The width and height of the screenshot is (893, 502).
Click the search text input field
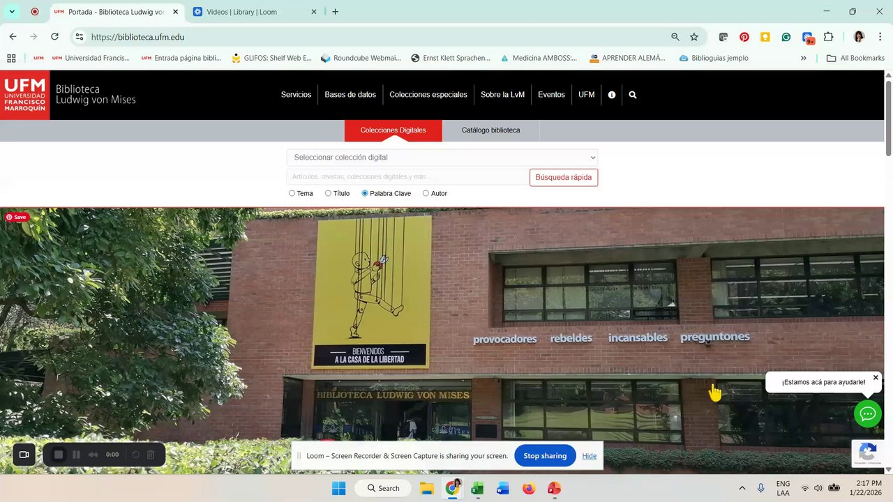tap(407, 177)
